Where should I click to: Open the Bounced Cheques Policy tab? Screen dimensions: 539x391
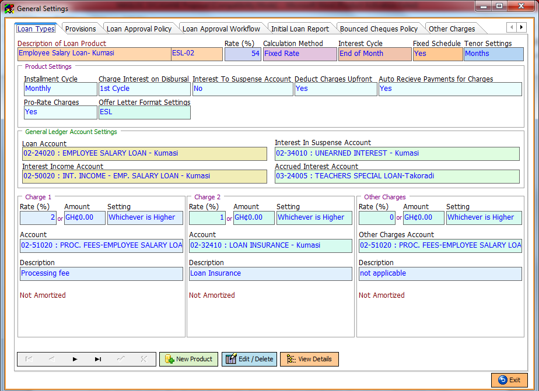point(379,29)
